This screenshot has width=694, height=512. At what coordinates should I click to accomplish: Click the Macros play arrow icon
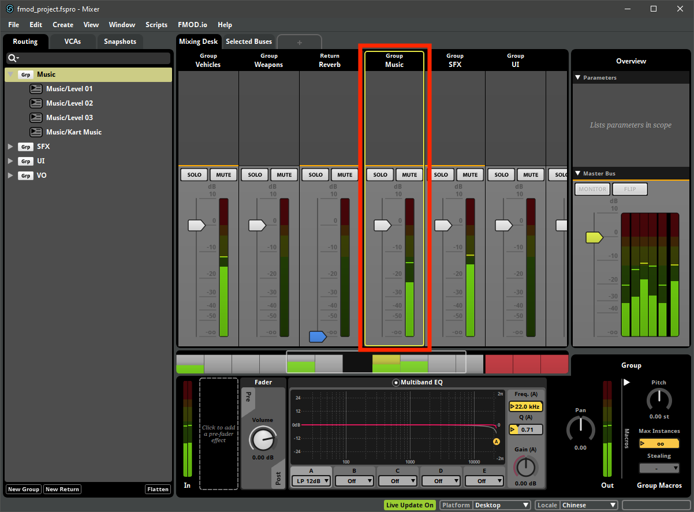pyautogui.click(x=626, y=382)
